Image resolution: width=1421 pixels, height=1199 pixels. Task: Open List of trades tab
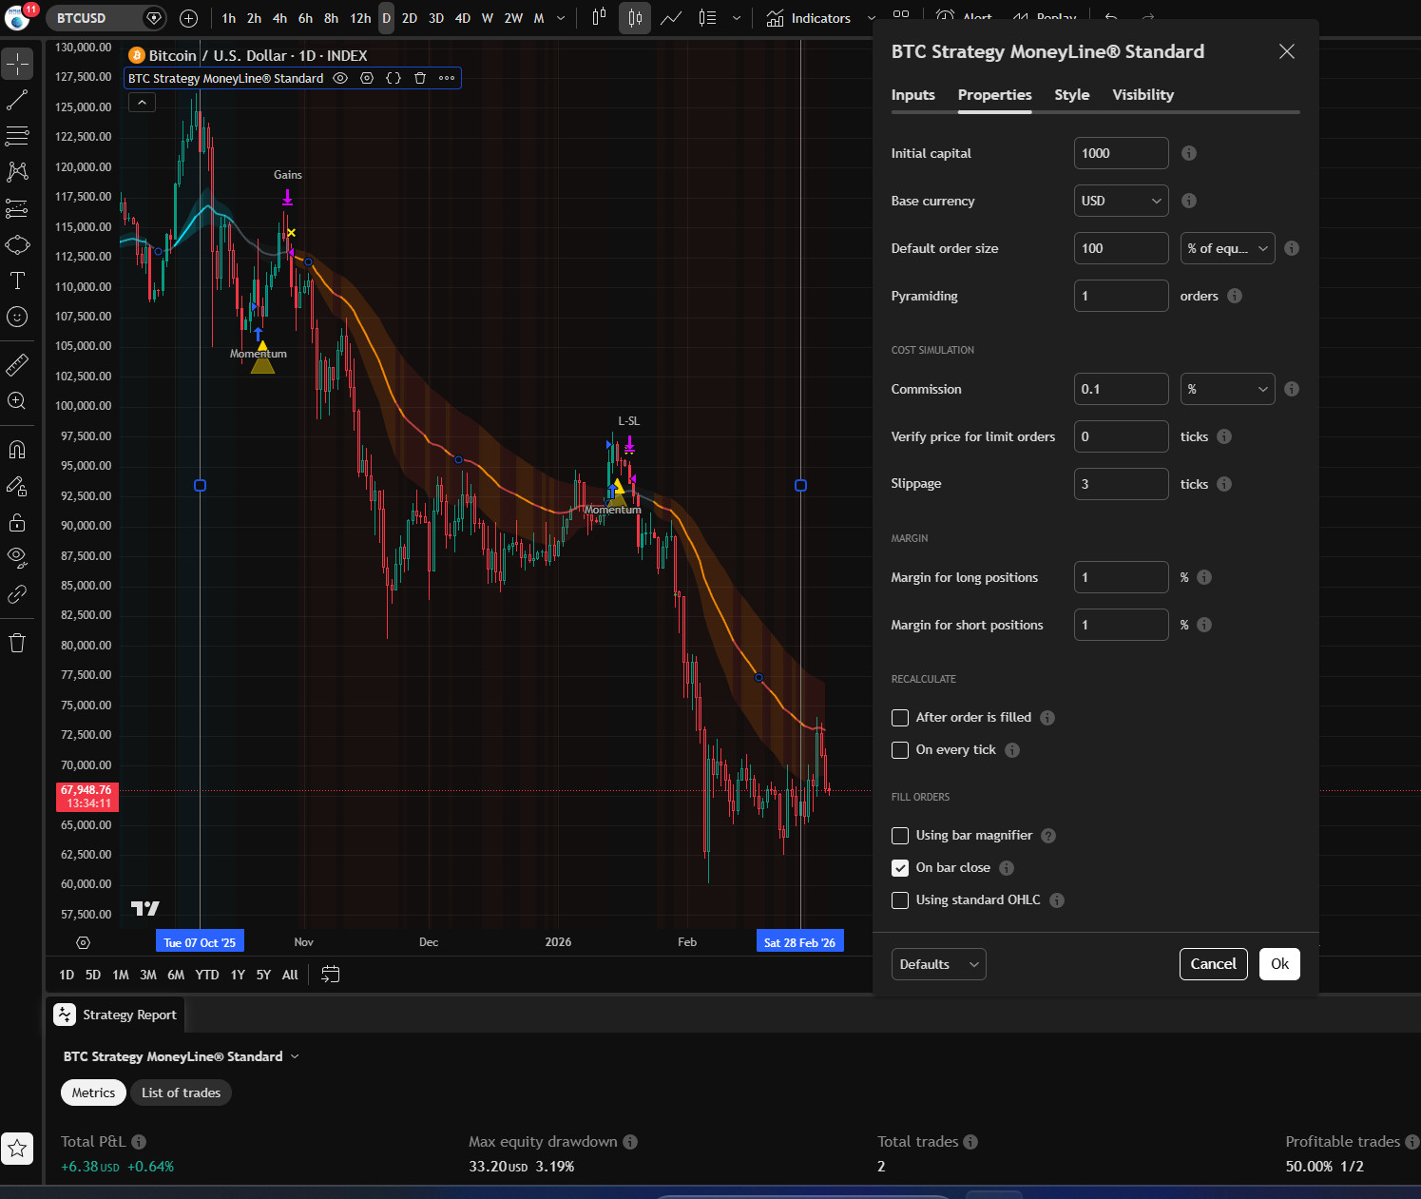pos(181,1093)
